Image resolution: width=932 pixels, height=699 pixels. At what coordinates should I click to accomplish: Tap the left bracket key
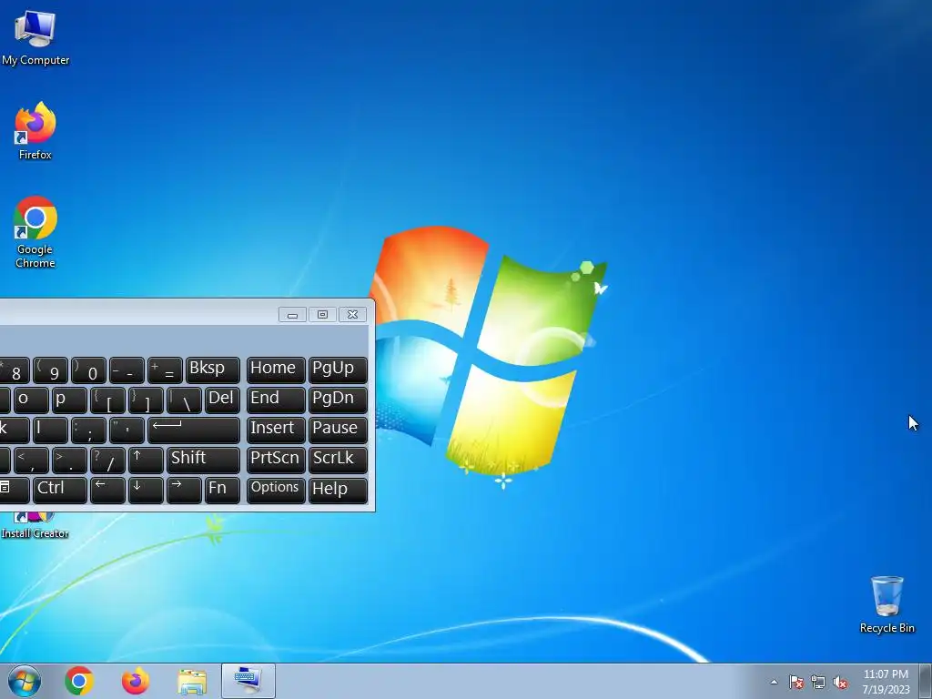[107, 400]
